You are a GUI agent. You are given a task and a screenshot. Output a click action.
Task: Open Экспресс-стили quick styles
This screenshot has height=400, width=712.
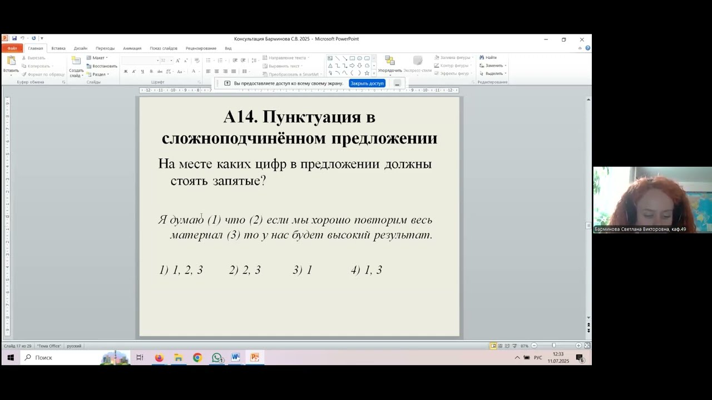tap(418, 64)
